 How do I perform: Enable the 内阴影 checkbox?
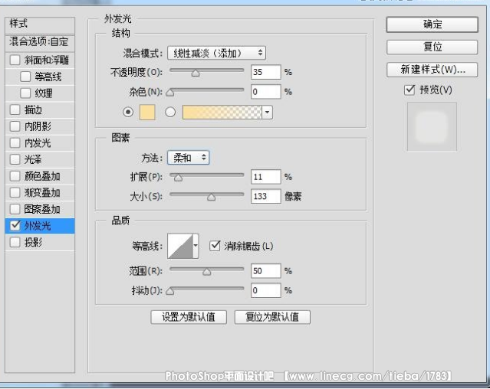[x=15, y=126]
